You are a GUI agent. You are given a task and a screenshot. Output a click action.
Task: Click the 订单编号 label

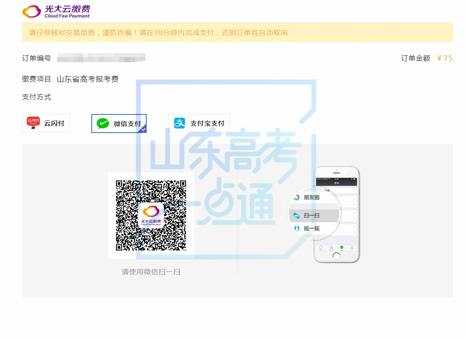pyautogui.click(x=36, y=58)
